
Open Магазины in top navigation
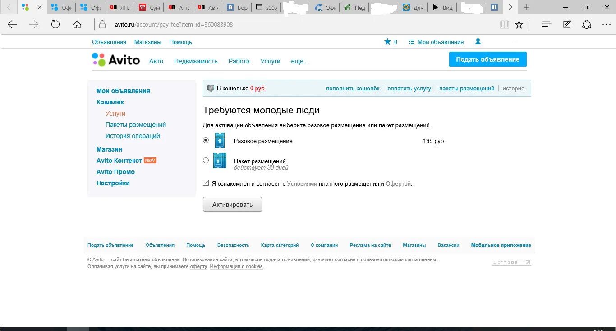tap(147, 42)
